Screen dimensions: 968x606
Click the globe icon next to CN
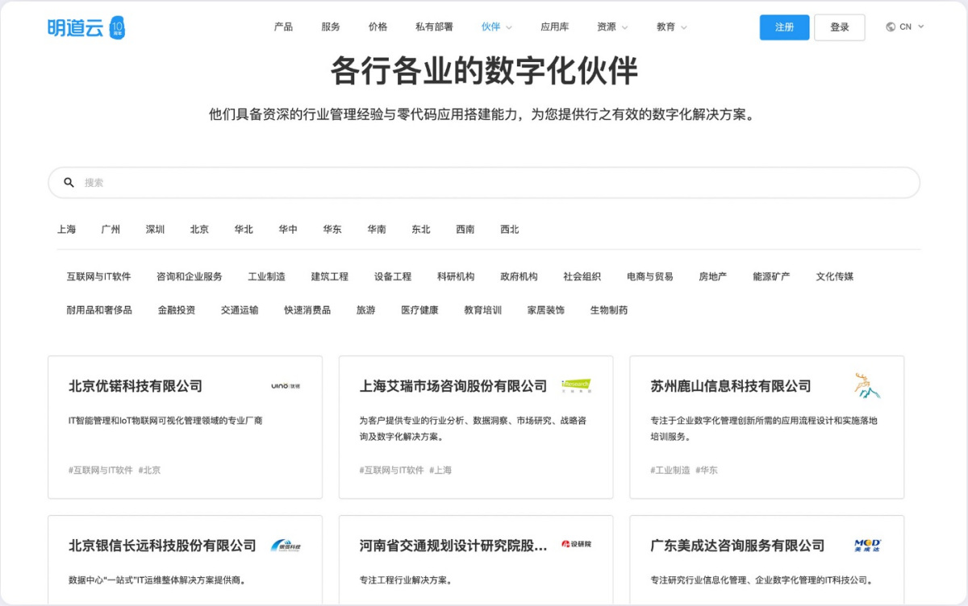point(889,26)
